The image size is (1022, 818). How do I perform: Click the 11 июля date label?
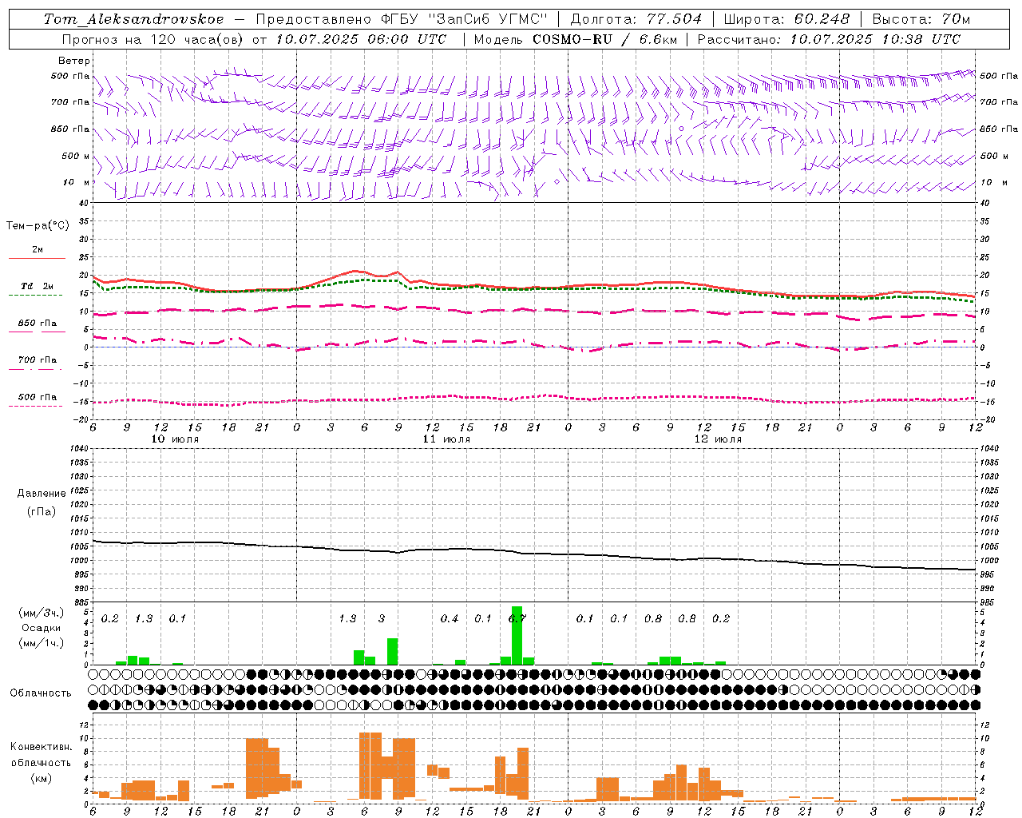pyautogui.click(x=446, y=439)
